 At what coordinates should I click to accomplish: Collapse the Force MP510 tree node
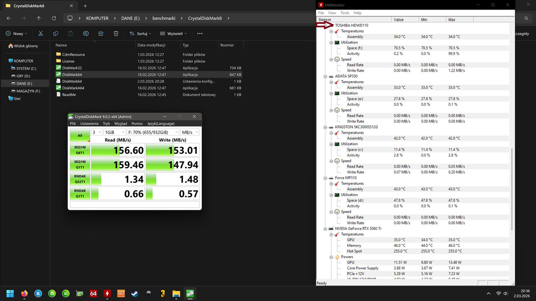[x=325, y=178]
